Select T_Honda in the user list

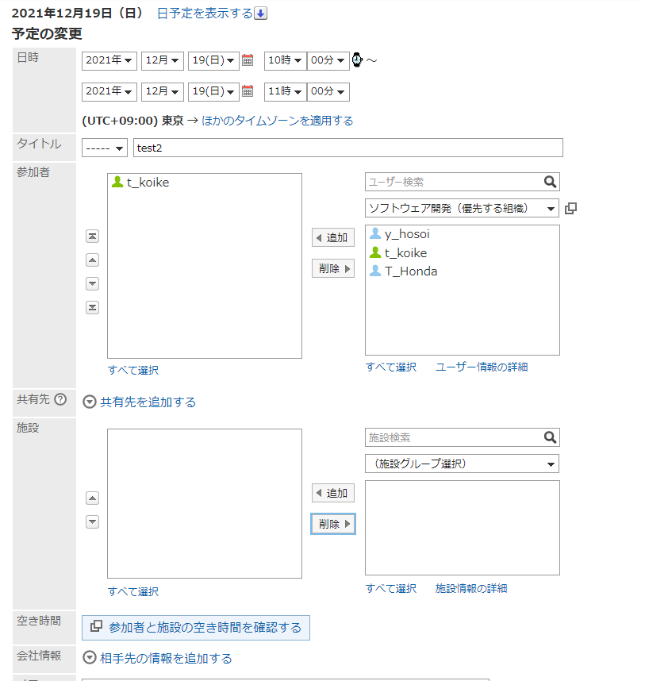(x=410, y=271)
